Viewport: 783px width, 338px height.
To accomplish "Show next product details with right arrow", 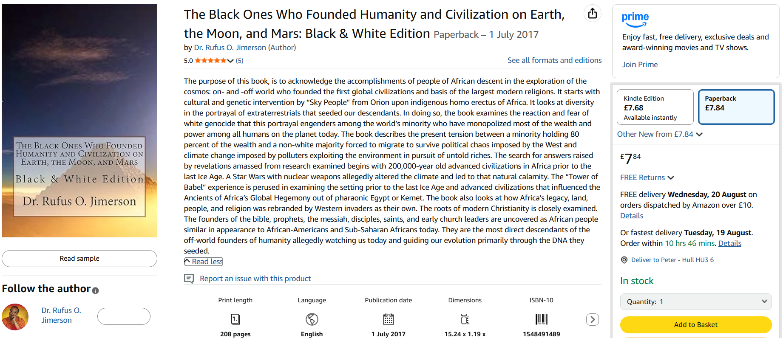I will point(592,319).
